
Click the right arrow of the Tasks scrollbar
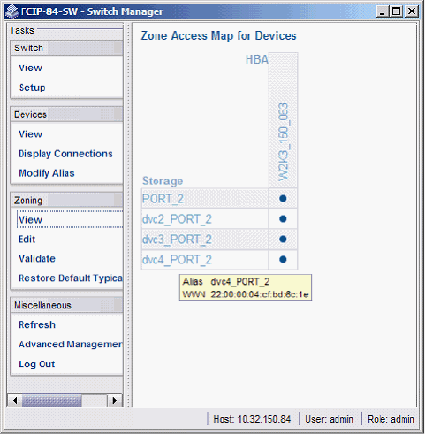coord(115,400)
